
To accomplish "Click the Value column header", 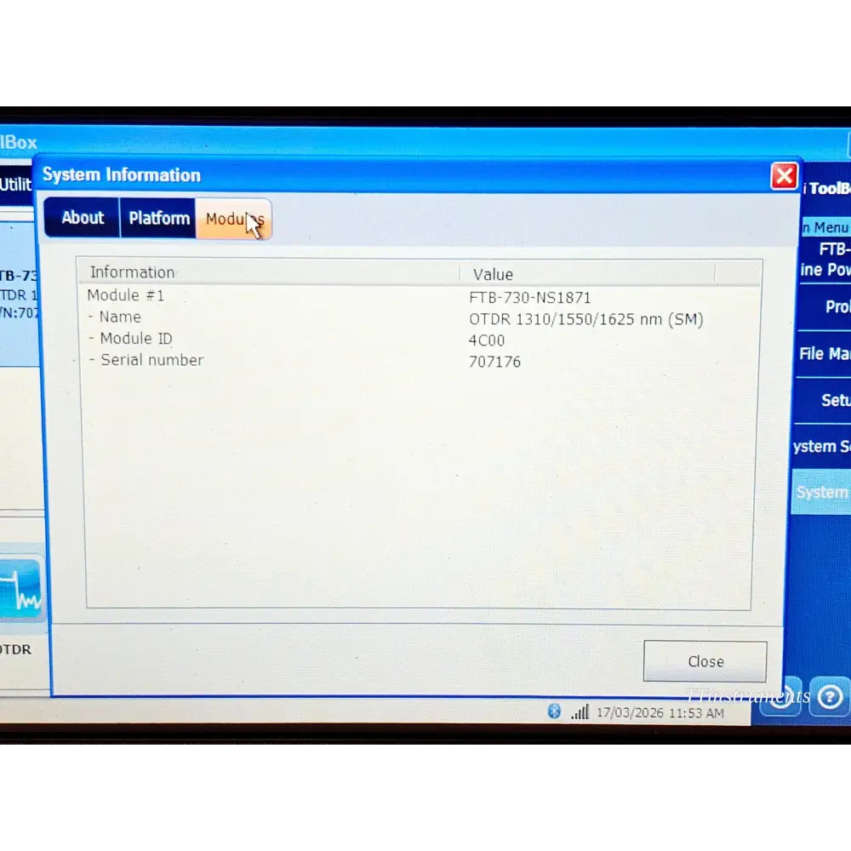I will [587, 274].
